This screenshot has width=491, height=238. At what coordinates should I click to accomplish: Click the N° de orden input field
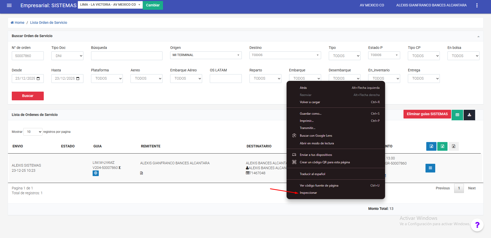point(28,56)
